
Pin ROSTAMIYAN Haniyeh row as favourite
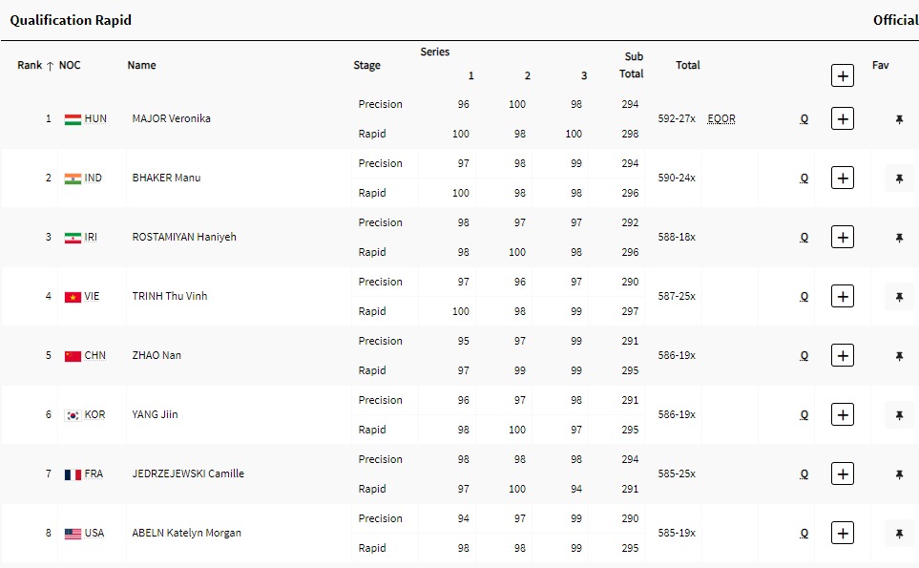coord(899,238)
